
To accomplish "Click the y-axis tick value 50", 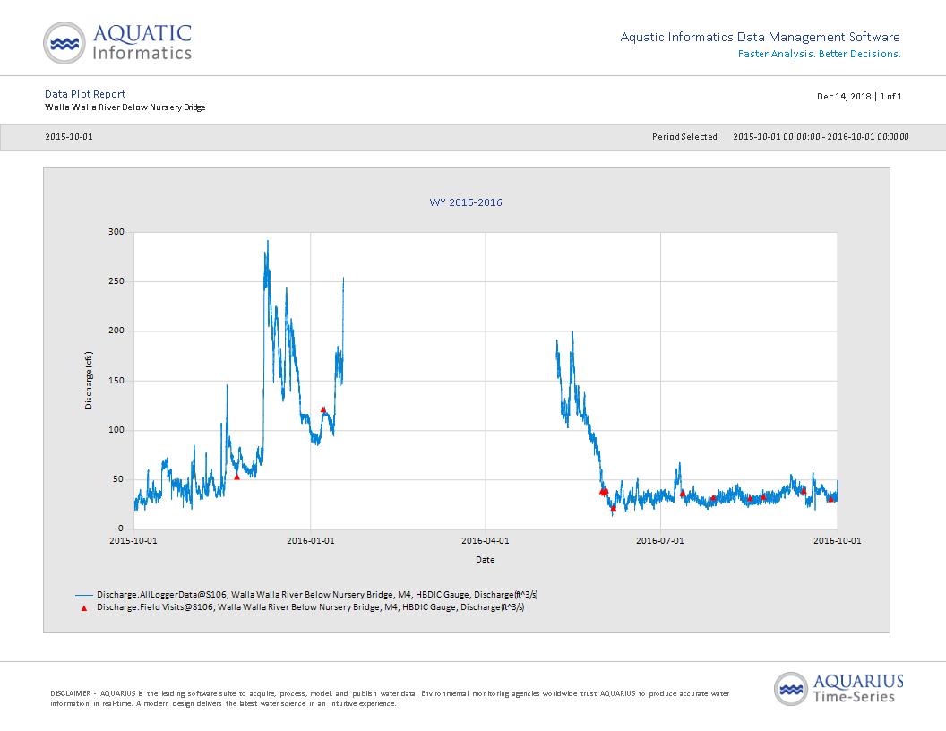I will pos(118,479).
